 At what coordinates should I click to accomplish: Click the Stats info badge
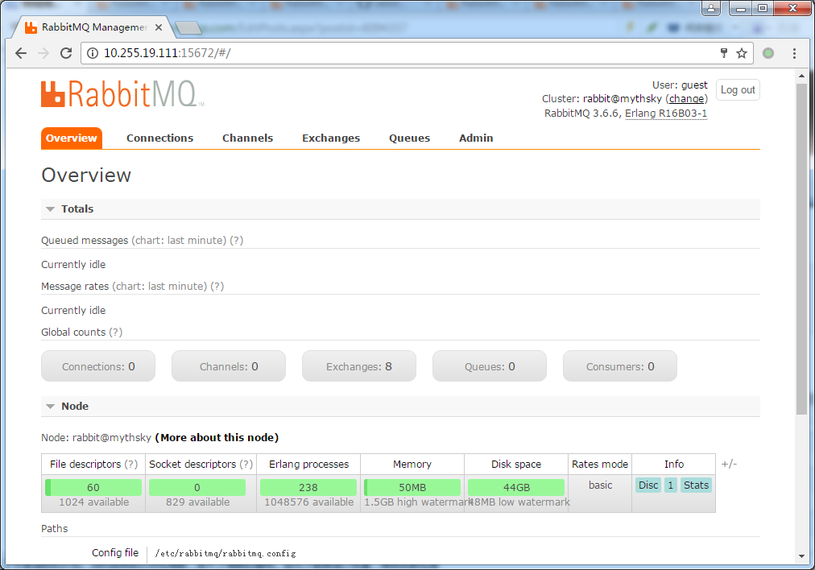coord(696,485)
